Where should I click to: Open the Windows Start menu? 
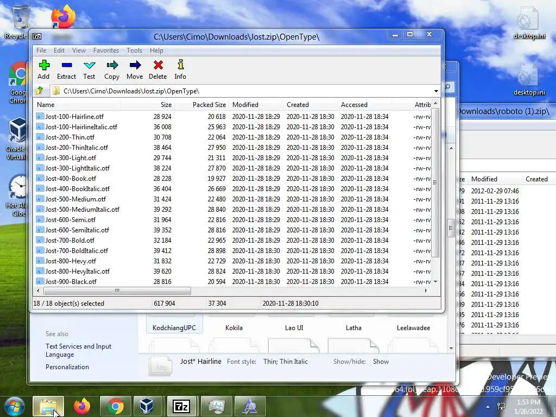14,406
